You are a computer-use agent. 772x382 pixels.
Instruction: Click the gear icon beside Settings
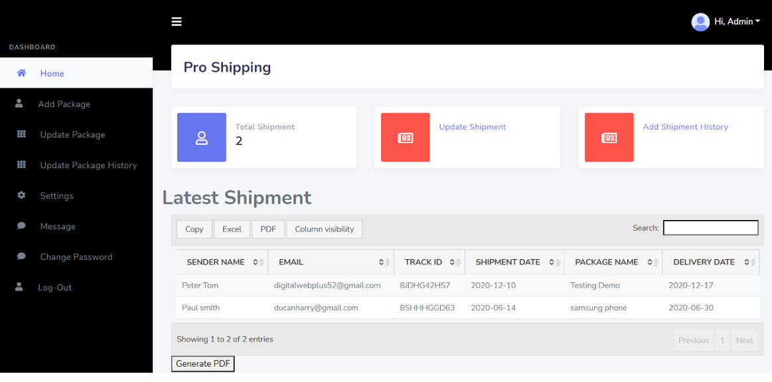click(x=21, y=195)
